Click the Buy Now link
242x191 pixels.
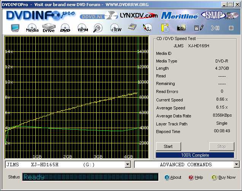point(224,177)
